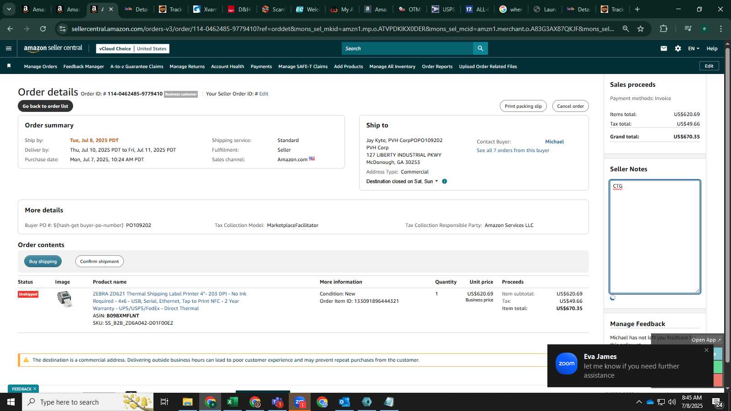Contact buyer Michael link
The width and height of the screenshot is (731, 411).
(x=554, y=142)
